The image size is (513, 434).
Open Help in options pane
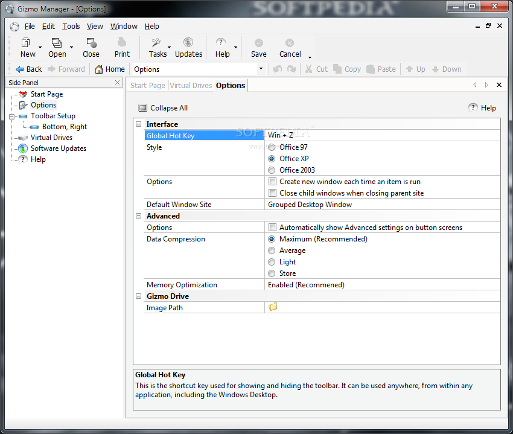(x=482, y=107)
